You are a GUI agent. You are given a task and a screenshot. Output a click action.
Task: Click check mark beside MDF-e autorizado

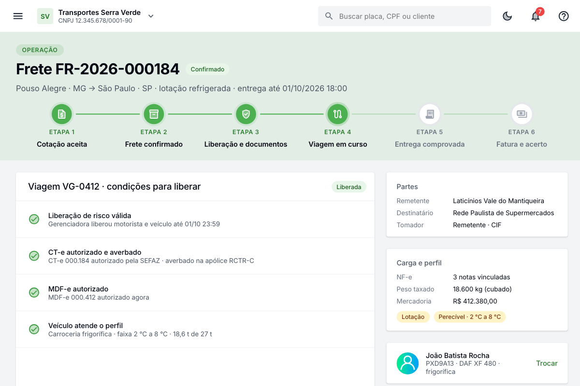(34, 293)
